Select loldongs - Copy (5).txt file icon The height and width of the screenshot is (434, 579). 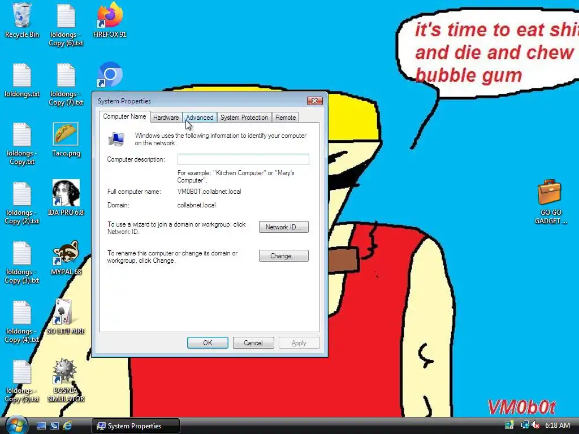(22, 380)
